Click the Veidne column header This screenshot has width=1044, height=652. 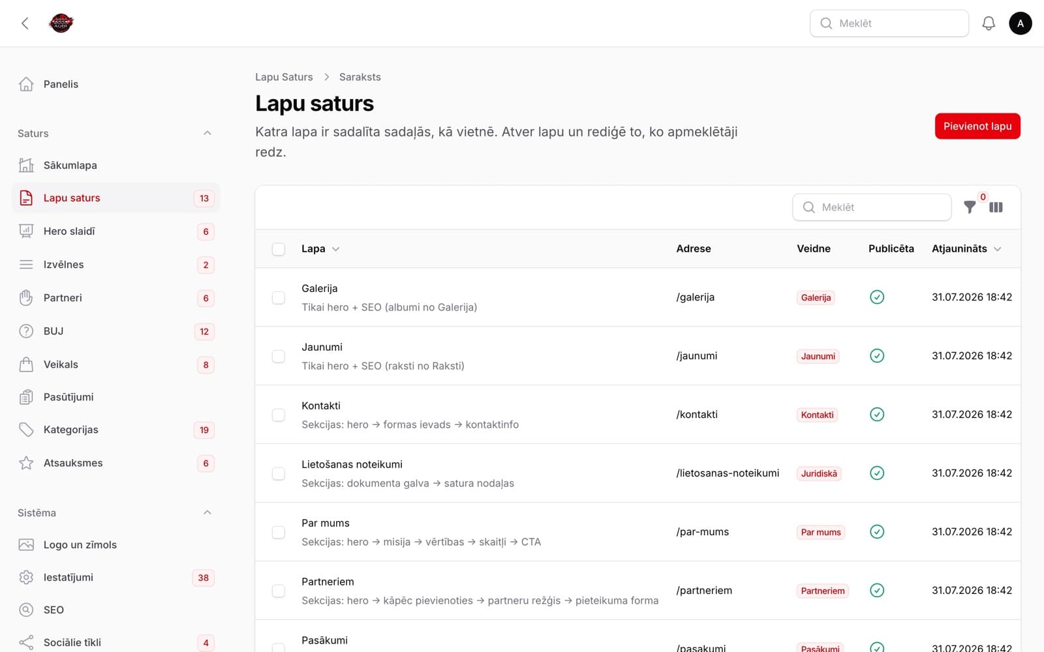click(814, 248)
